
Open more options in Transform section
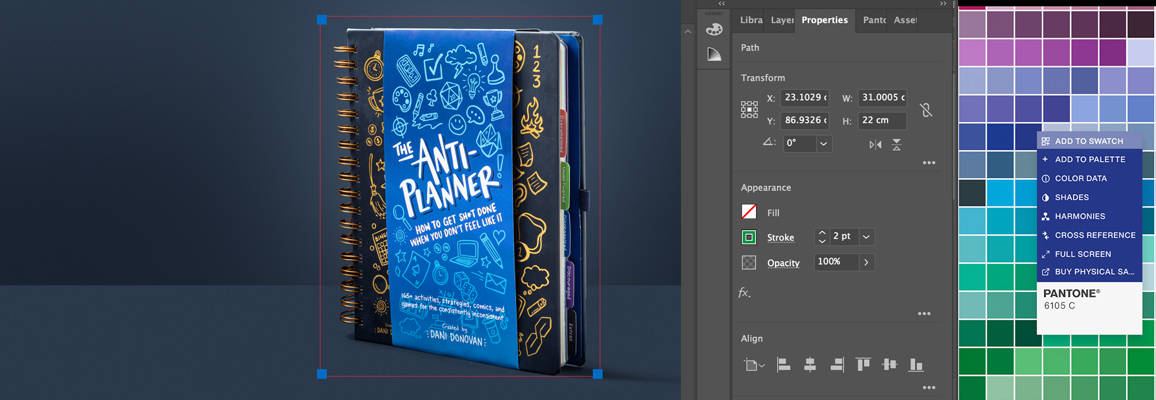pyautogui.click(x=929, y=163)
